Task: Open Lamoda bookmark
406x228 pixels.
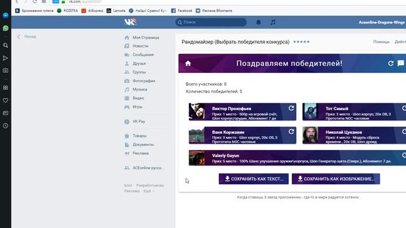Action: pyautogui.click(x=116, y=11)
